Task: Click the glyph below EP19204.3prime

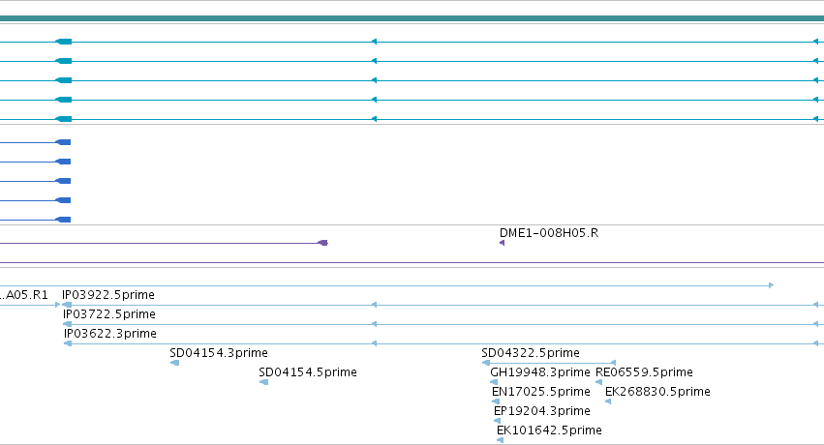Action: (x=497, y=421)
